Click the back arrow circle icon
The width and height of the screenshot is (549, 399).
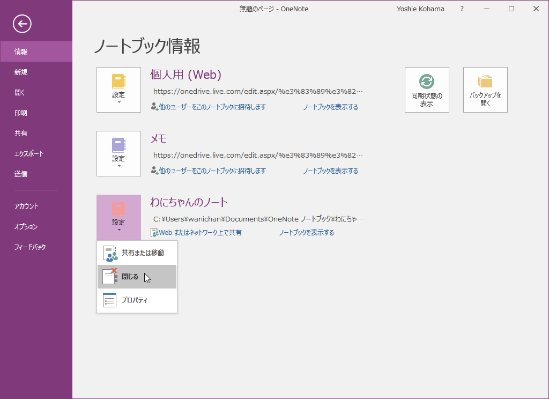22,24
